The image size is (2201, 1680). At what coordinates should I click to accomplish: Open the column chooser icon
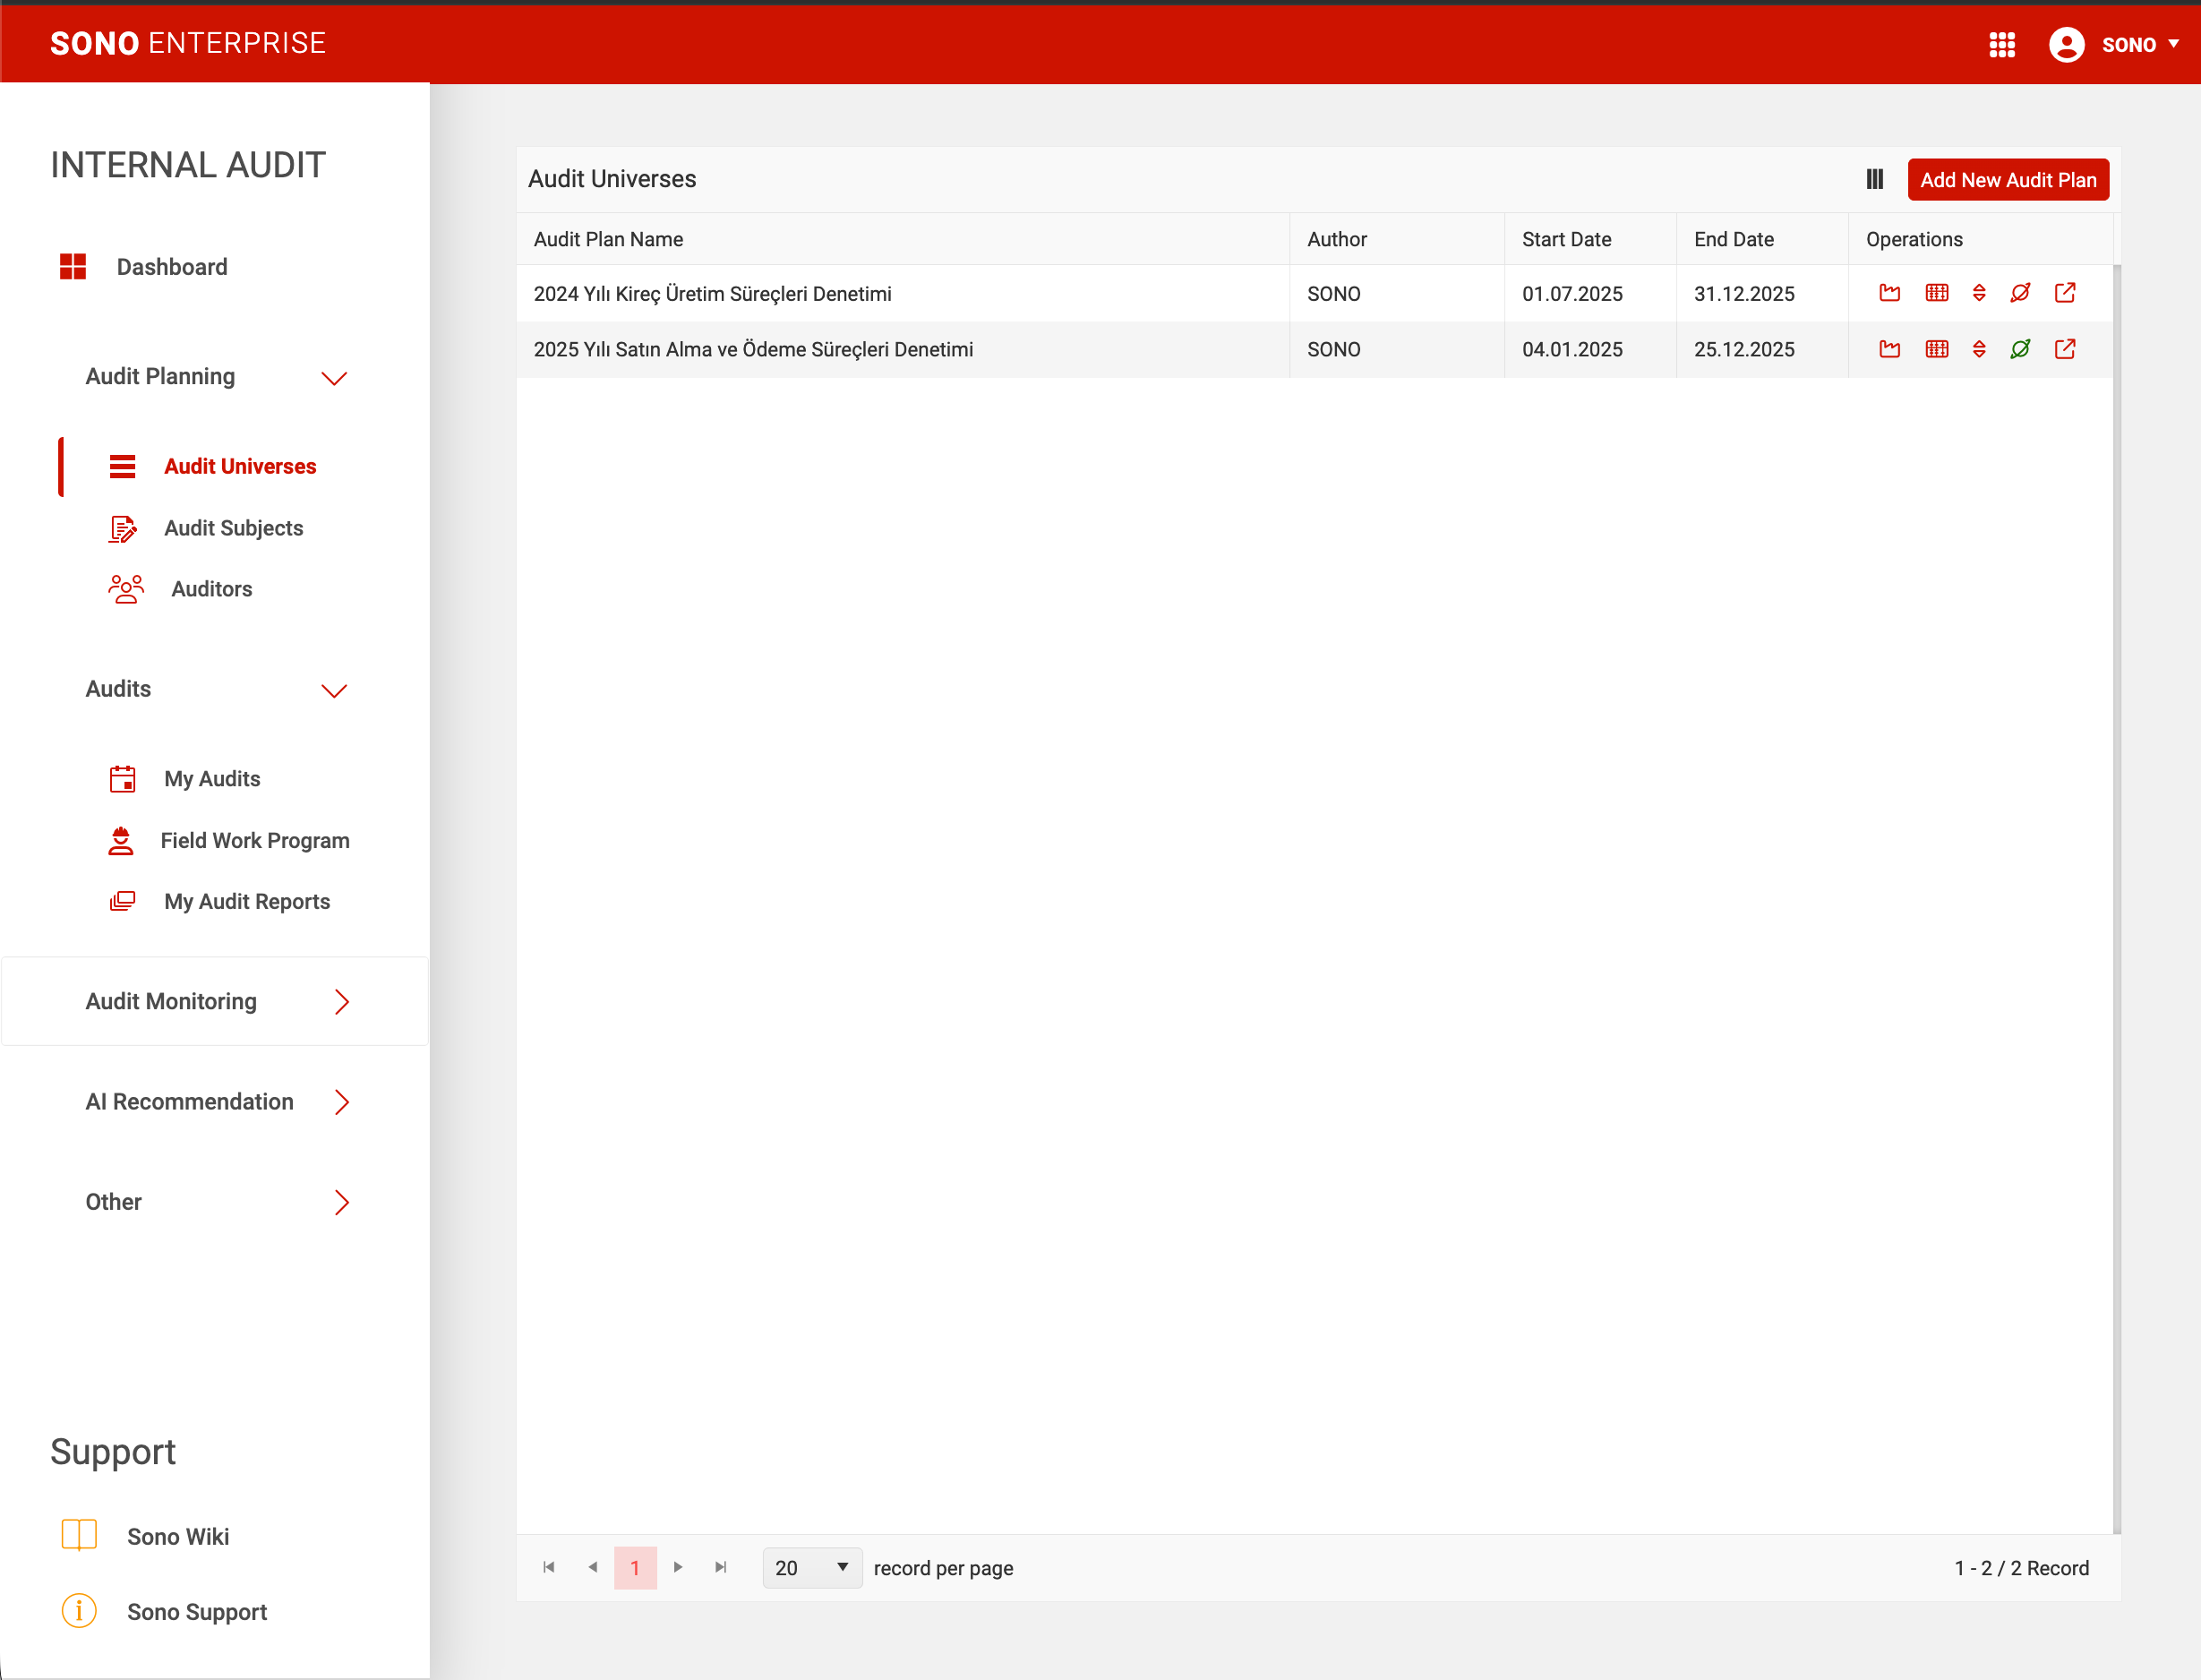coord(1874,179)
